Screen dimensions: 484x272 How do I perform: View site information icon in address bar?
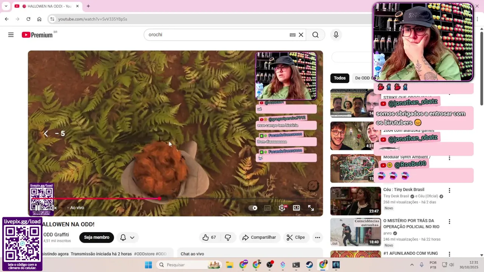pos(53,19)
